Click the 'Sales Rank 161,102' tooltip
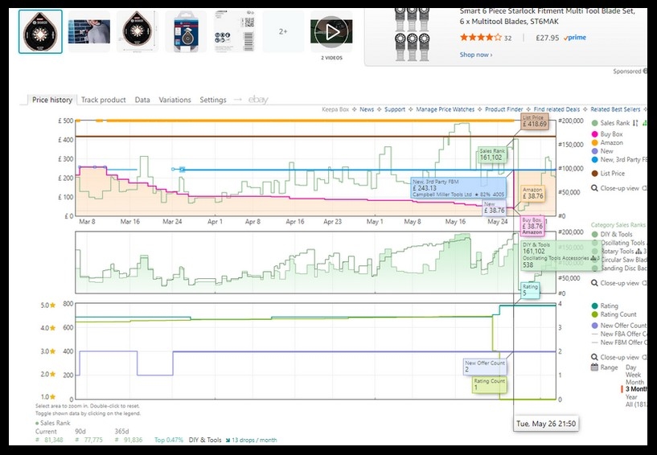Image resolution: width=657 pixels, height=455 pixels. [x=491, y=154]
